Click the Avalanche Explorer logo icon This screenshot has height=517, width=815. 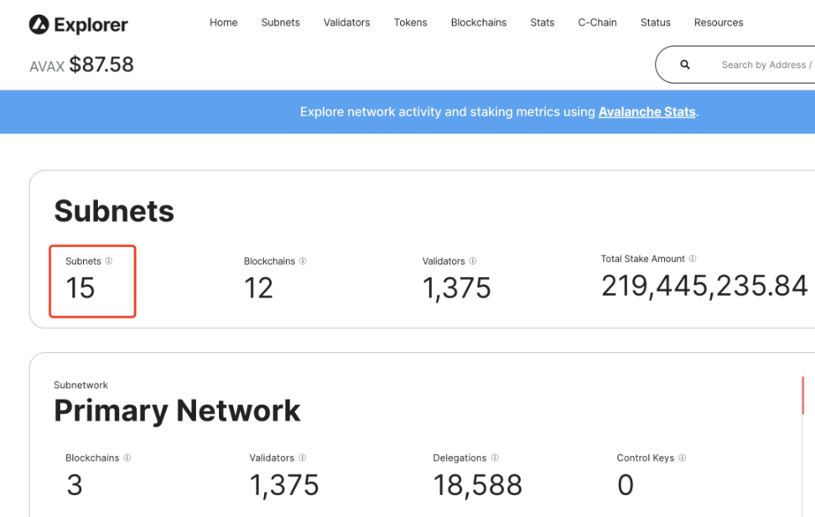coord(39,24)
